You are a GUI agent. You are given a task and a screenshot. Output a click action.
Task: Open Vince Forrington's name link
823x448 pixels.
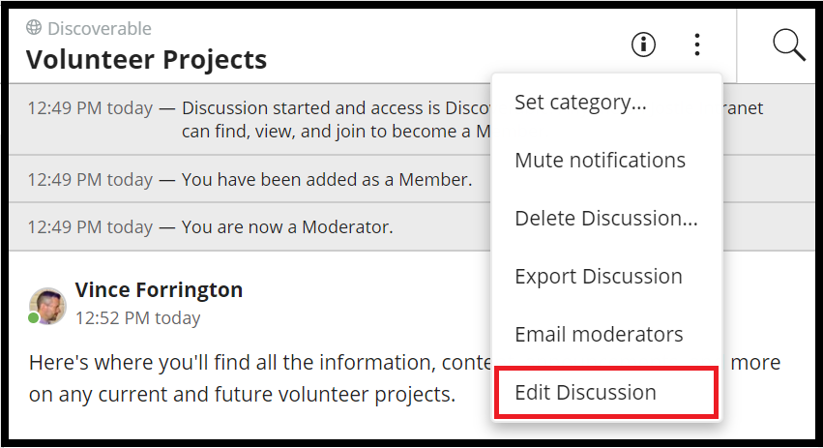[159, 289]
